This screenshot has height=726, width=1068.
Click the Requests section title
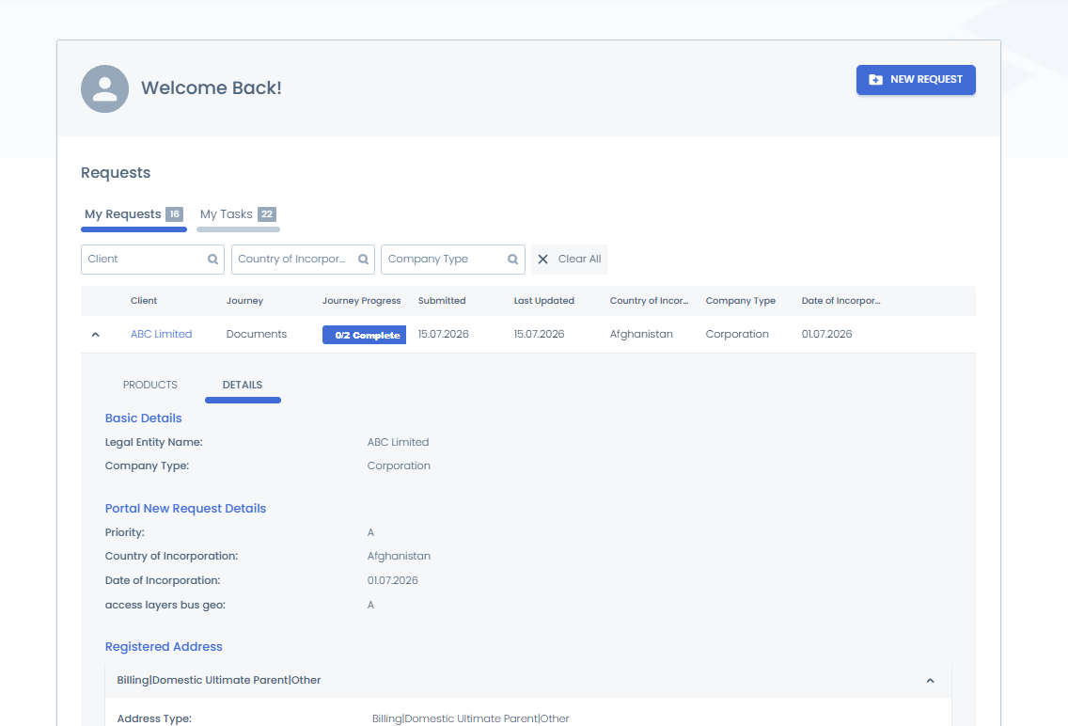(116, 173)
